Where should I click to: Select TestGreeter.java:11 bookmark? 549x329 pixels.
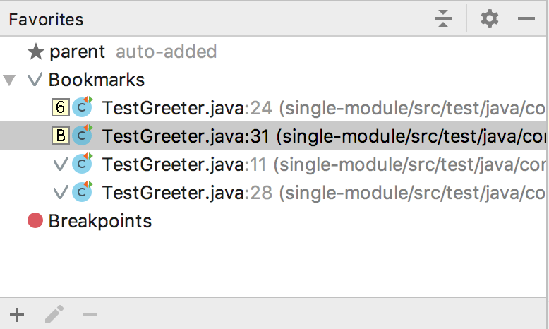273,164
